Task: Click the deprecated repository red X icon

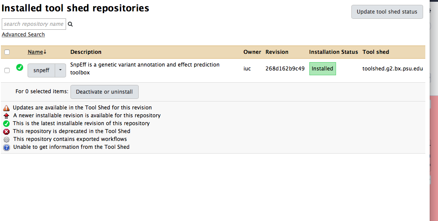Action: click(6, 131)
